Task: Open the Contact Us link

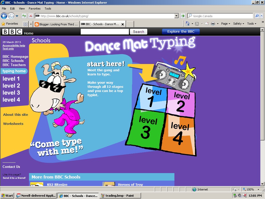Action: (11, 167)
